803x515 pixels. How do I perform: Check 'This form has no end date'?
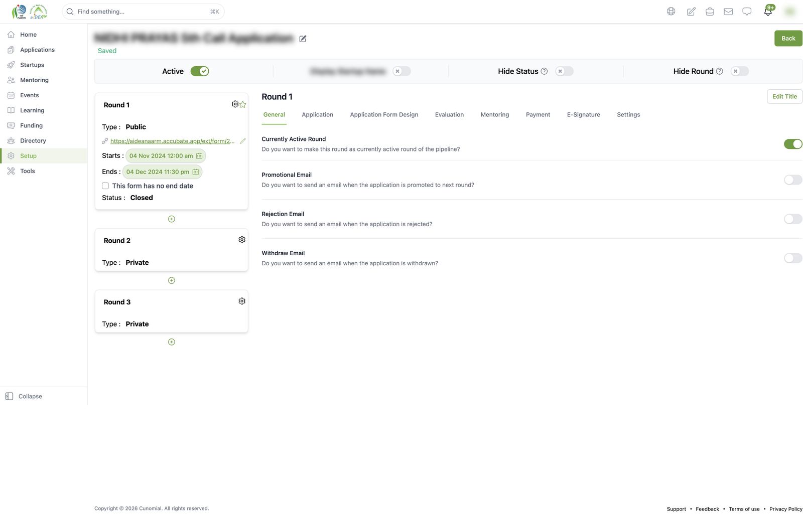[x=105, y=186]
